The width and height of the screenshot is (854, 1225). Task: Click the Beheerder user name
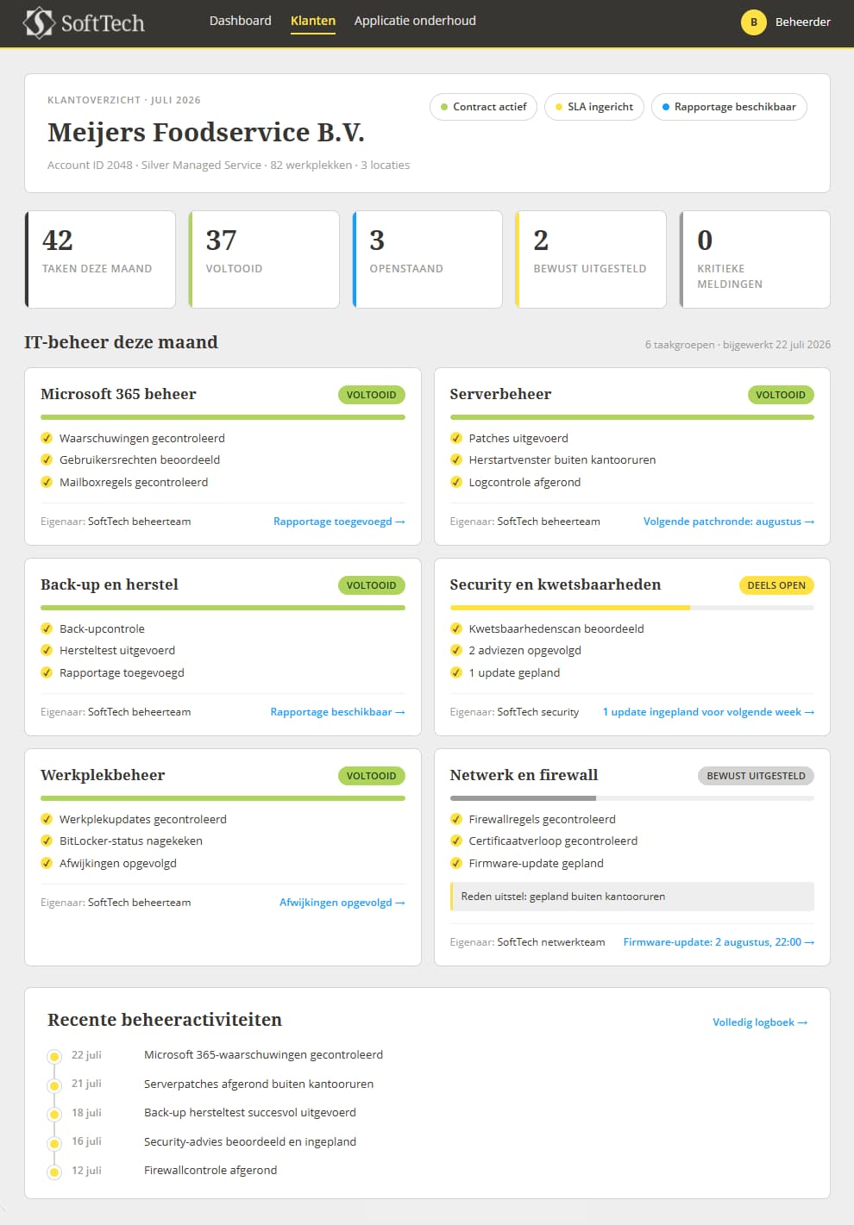(802, 22)
